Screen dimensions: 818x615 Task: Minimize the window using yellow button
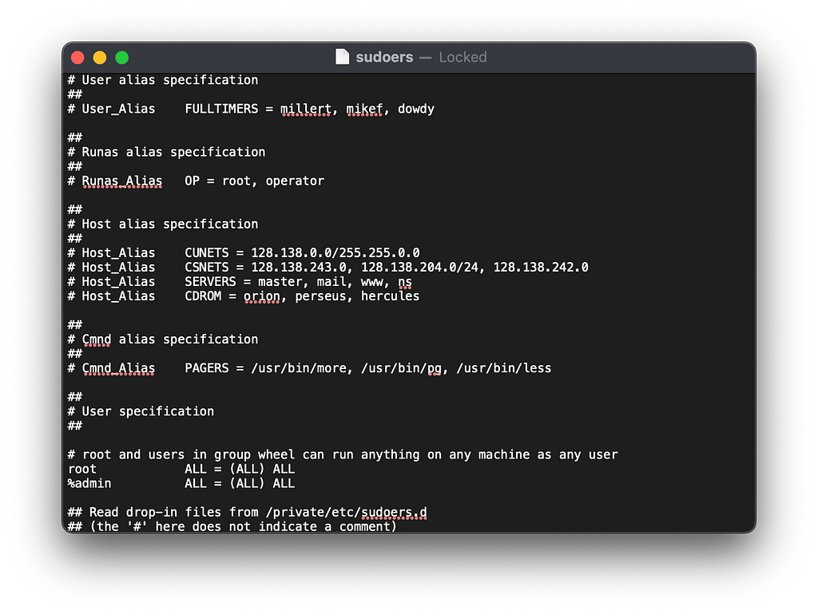(100, 58)
